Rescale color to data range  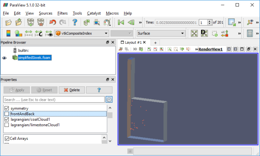pyautogui.click(x=28, y=33)
